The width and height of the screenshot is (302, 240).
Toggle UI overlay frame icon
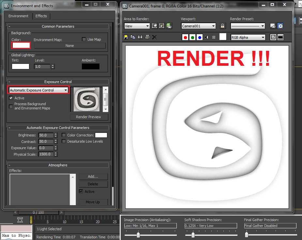[x=273, y=37]
